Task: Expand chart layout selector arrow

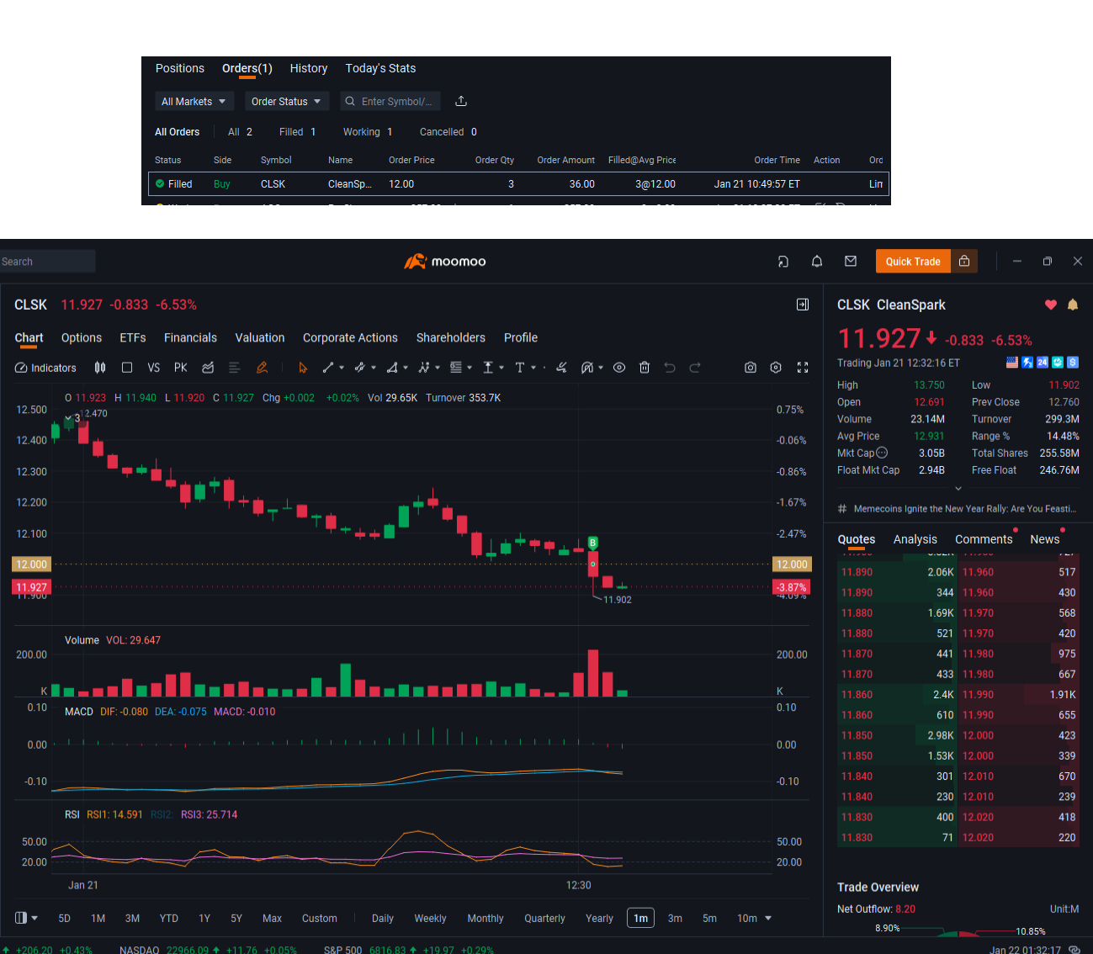Action: point(34,918)
